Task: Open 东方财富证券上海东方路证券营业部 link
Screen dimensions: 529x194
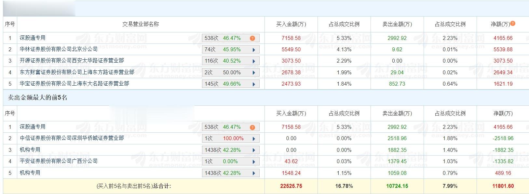Action: pos(77,72)
